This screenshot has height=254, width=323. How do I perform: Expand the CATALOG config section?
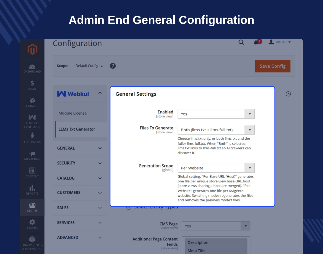pos(80,178)
